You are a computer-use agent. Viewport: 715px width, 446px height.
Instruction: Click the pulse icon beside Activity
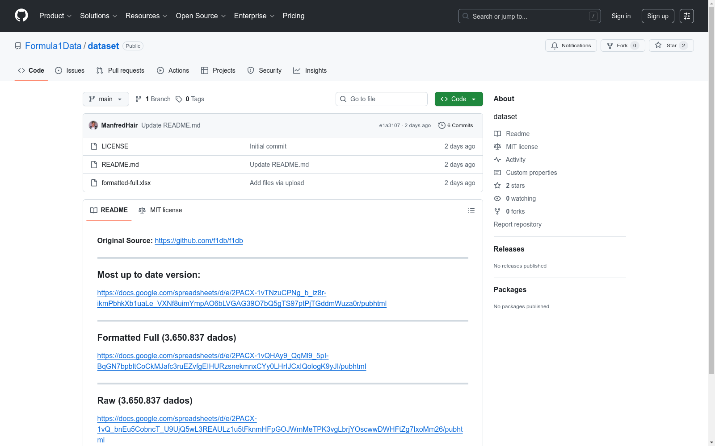click(x=497, y=160)
